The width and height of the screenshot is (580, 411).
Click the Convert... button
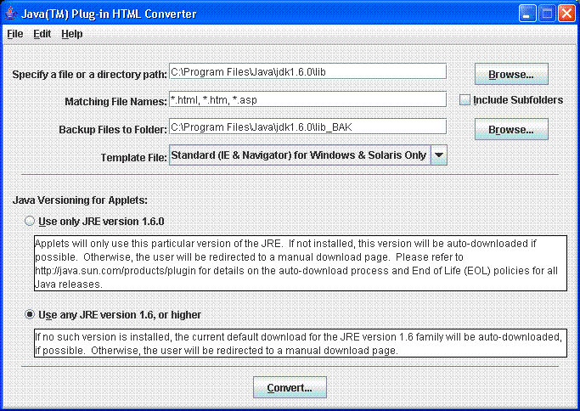290,387
